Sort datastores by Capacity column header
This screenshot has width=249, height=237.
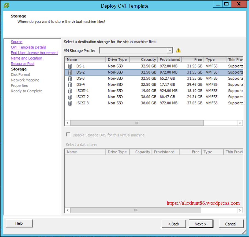(143, 60)
